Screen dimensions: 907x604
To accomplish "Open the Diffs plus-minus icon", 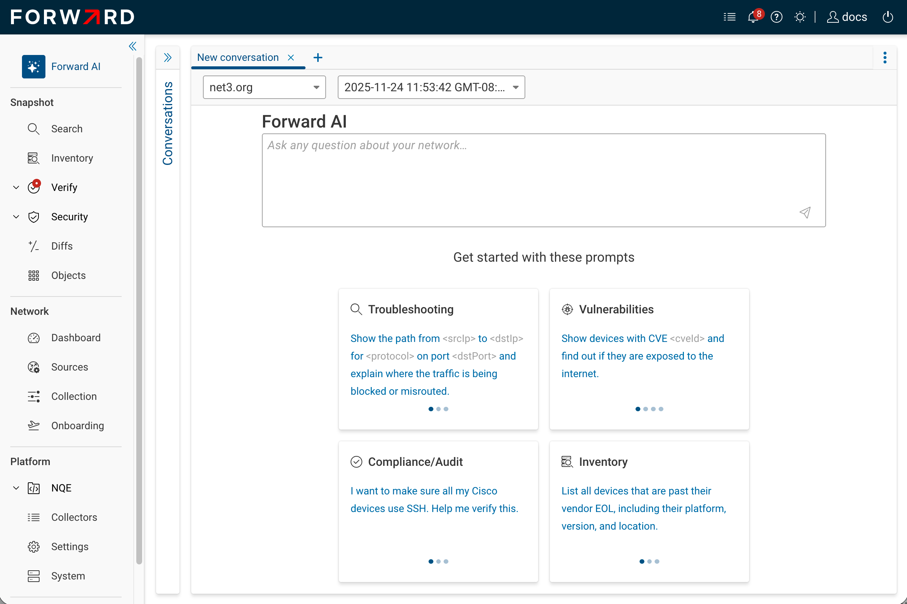I will [x=33, y=246].
